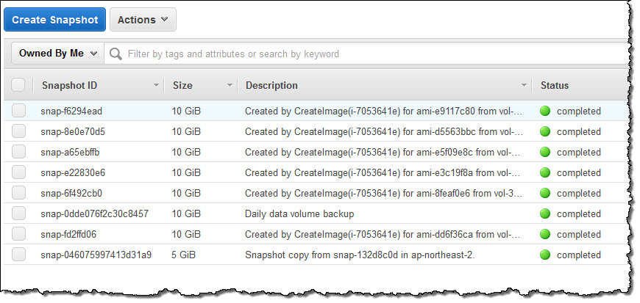Check the box for snap-6f492cb0 row
640x303 pixels.
[x=18, y=194]
